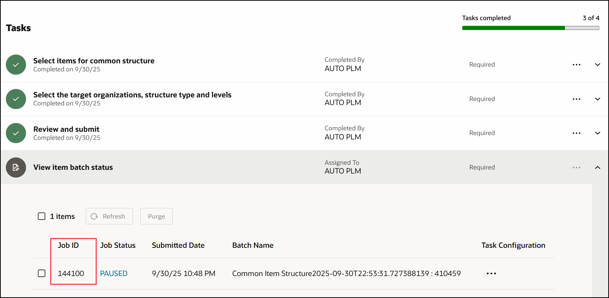Open more actions for target organizations task
609x298 pixels.
[x=576, y=99]
